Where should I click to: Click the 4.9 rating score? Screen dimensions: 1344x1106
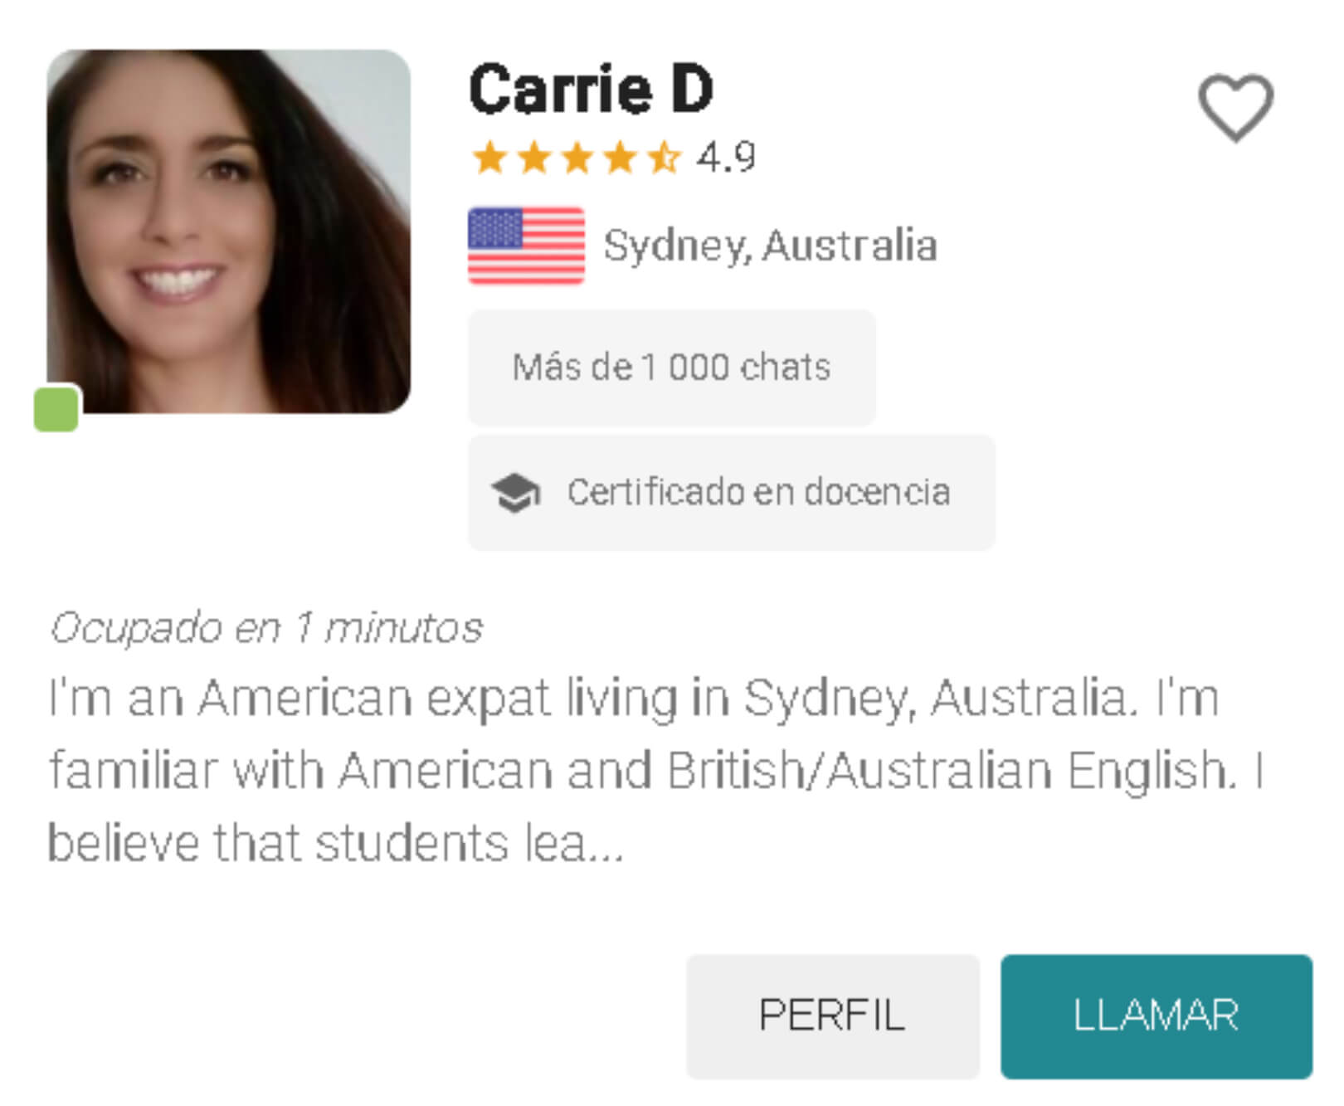[726, 157]
